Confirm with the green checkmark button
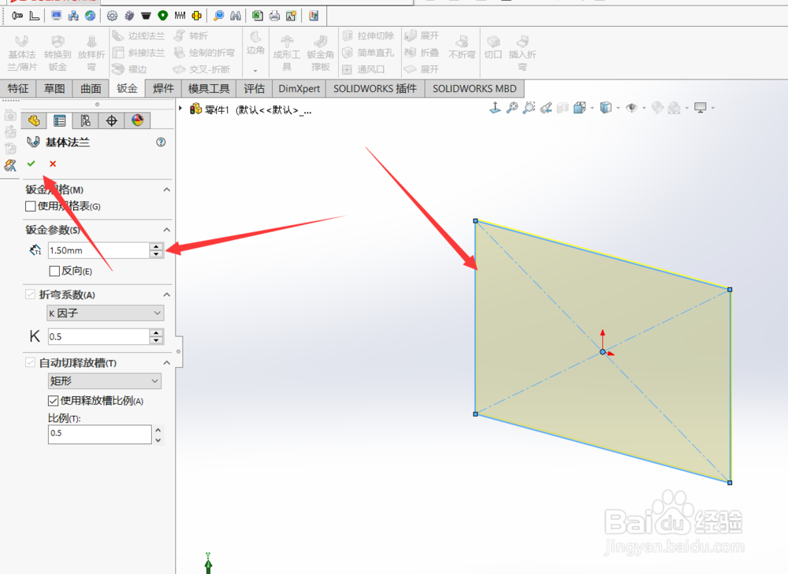788x574 pixels. [32, 164]
